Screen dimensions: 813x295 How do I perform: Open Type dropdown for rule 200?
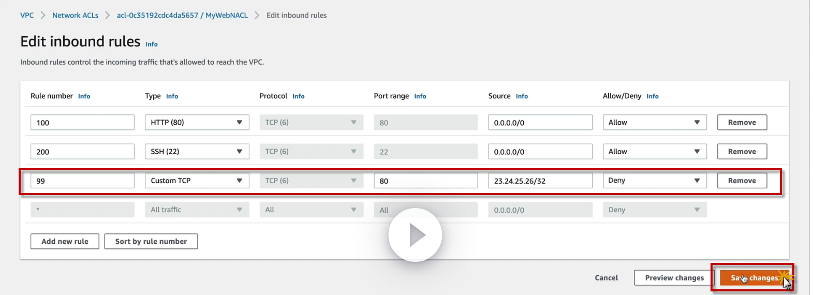pos(197,152)
